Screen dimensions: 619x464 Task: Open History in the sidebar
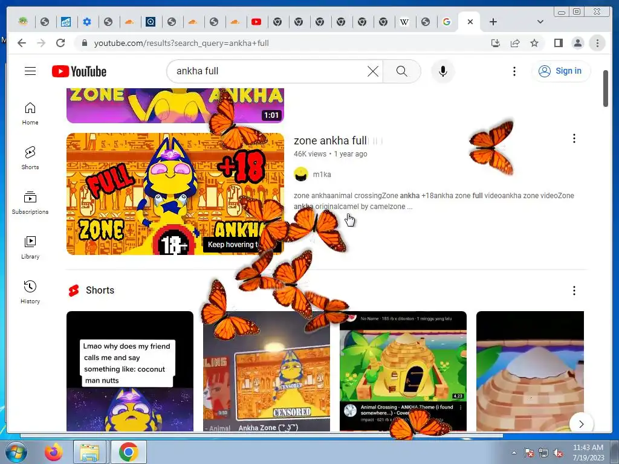click(30, 292)
